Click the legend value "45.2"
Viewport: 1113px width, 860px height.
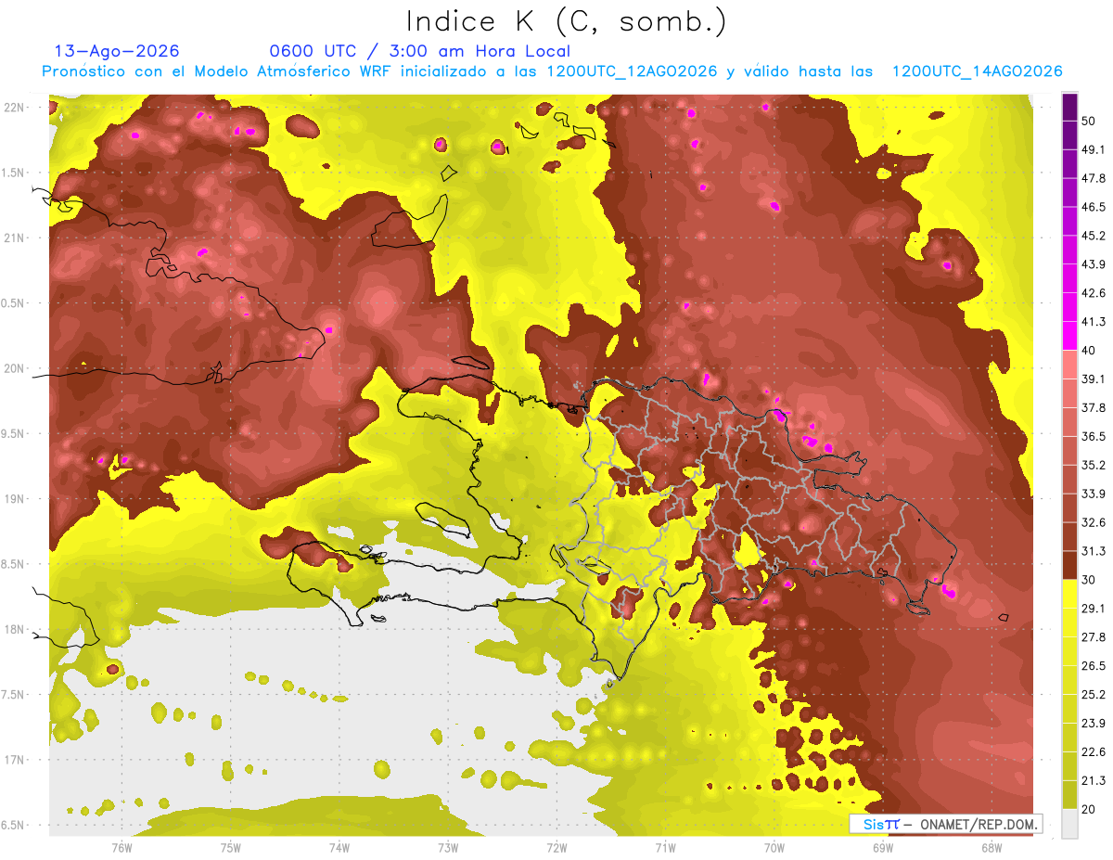[1094, 236]
